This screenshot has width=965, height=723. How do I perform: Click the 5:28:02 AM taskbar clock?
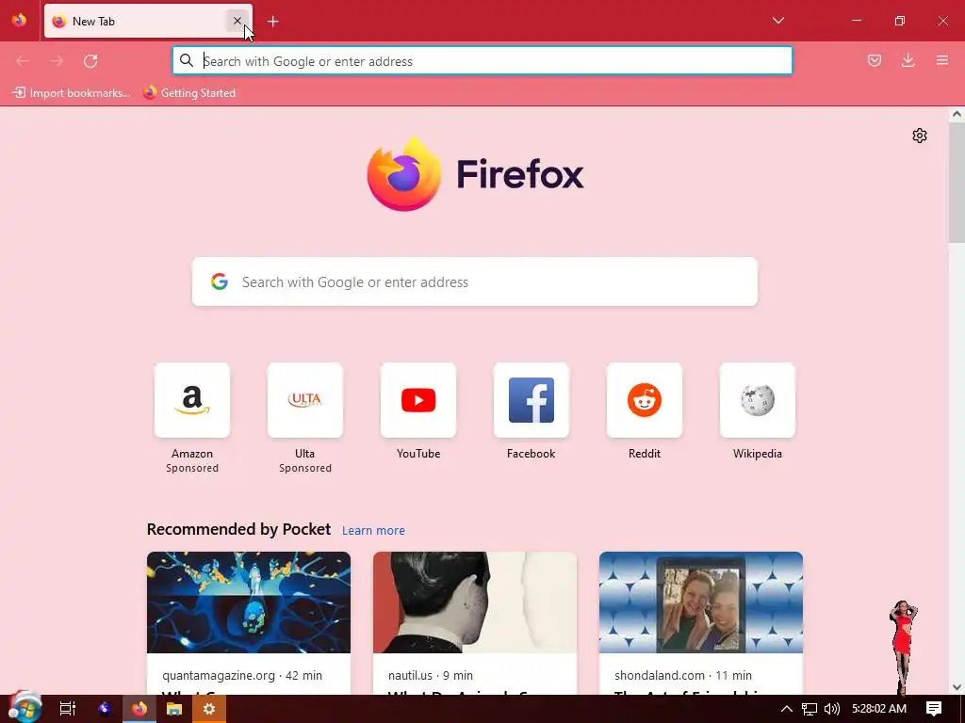(879, 709)
